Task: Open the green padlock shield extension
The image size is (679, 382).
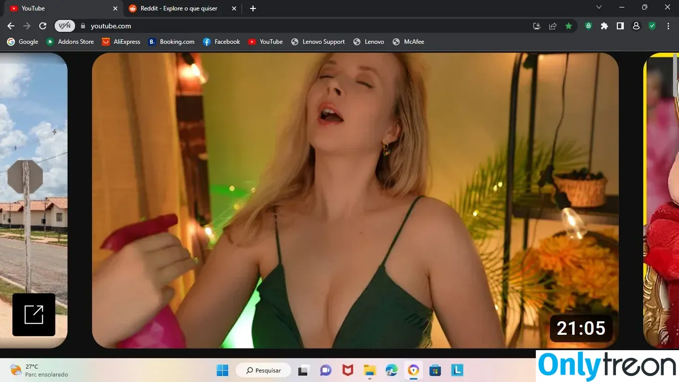Action: click(x=589, y=26)
